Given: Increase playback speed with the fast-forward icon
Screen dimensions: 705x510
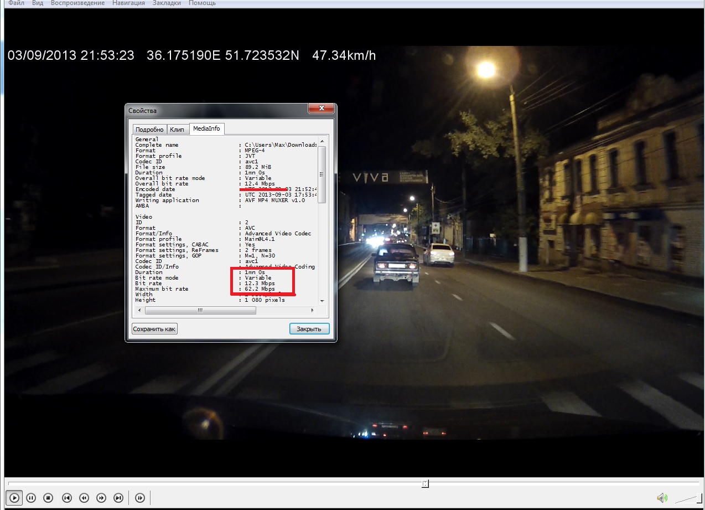Looking at the screenshot, I should pos(101,498).
